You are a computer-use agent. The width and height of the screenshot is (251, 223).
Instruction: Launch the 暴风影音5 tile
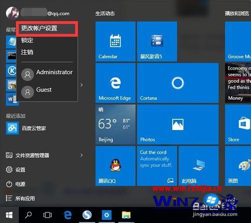(x=157, y=41)
